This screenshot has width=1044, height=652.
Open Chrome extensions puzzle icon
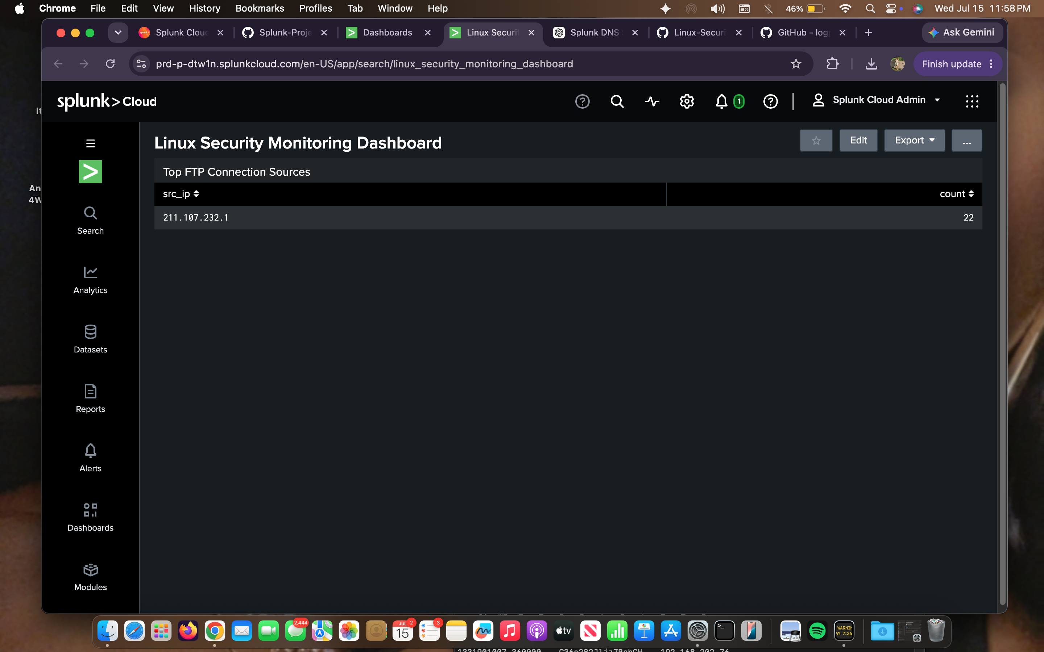tap(832, 64)
